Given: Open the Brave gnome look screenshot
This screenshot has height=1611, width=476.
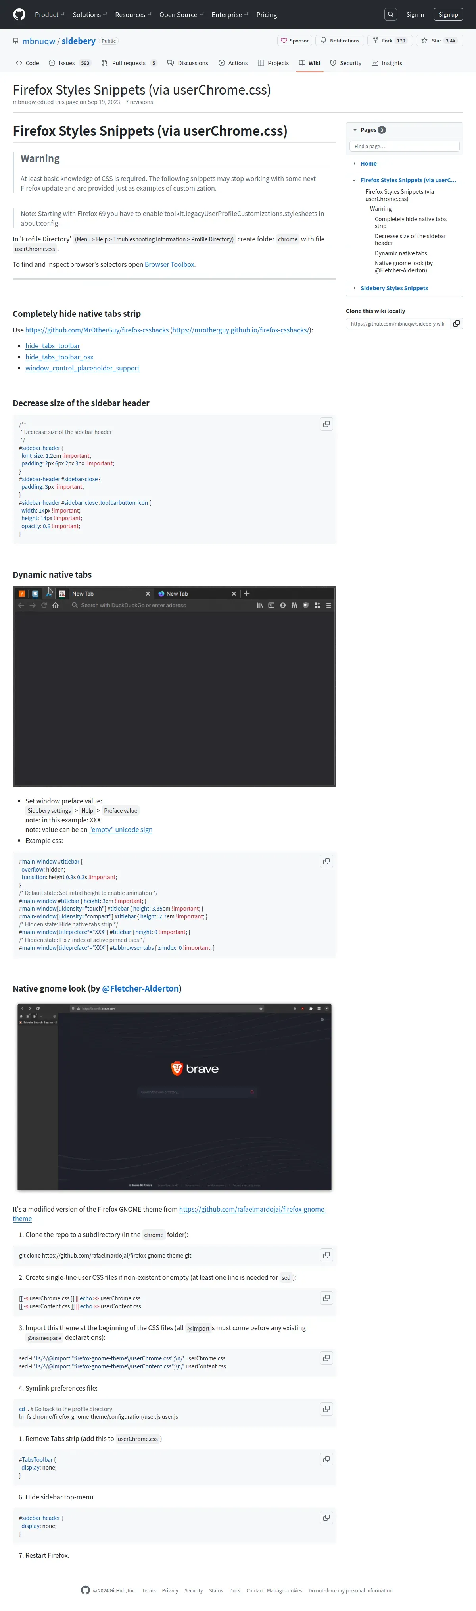Looking at the screenshot, I should [x=174, y=1097].
